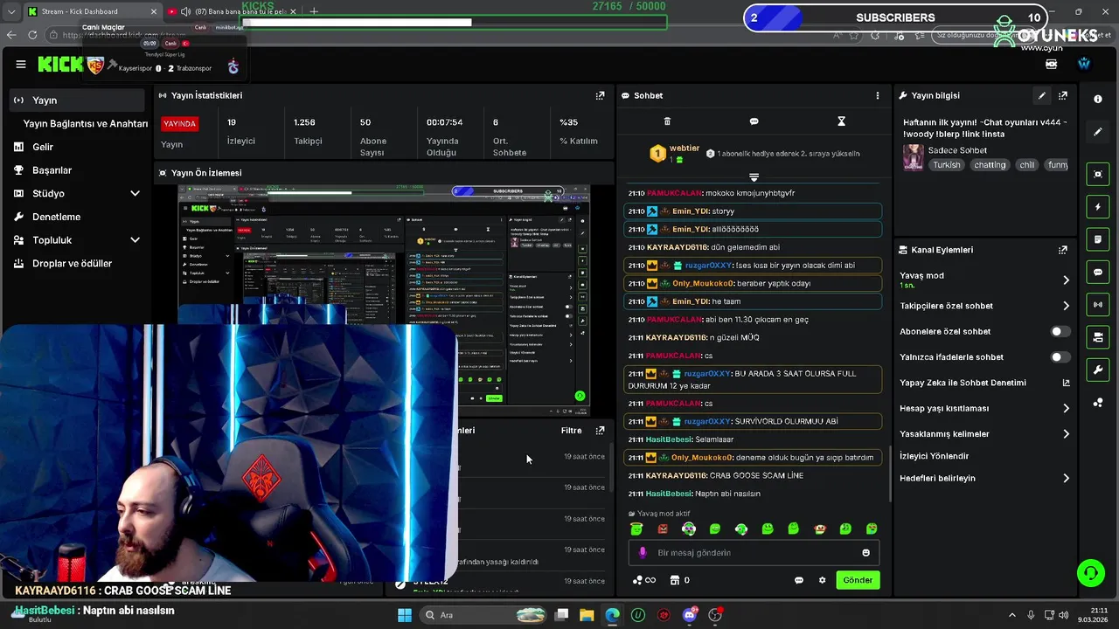Open the Filtre button in activity feed

pyautogui.click(x=571, y=431)
